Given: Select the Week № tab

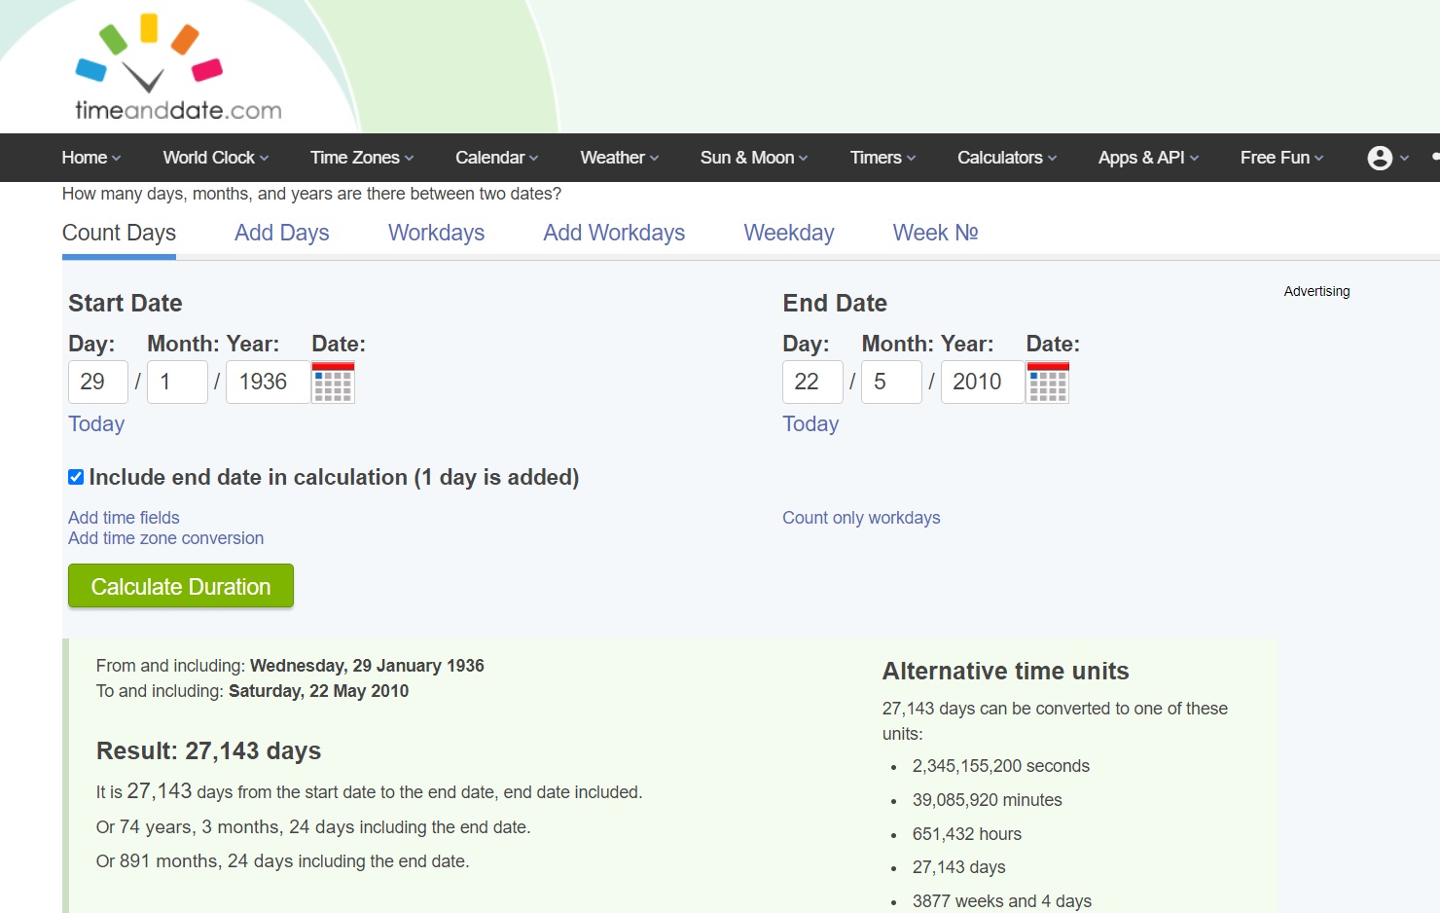Looking at the screenshot, I should click(935, 233).
